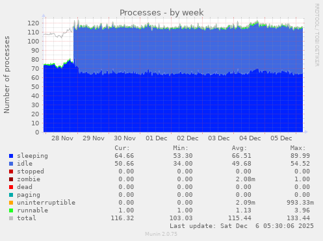Screen dimensions: 323x241
Task: Click the 'Avg:' column header
Action: pyautogui.click(x=239, y=148)
